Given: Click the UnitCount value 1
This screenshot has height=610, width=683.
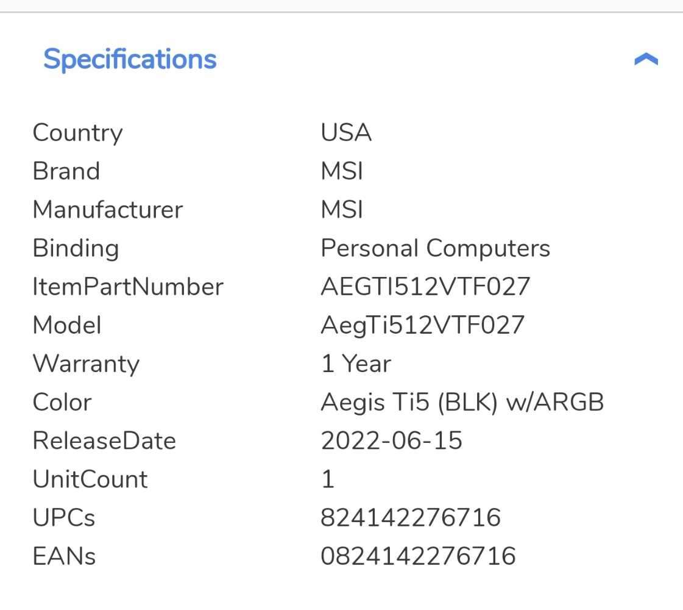Looking at the screenshot, I should pos(328,479).
